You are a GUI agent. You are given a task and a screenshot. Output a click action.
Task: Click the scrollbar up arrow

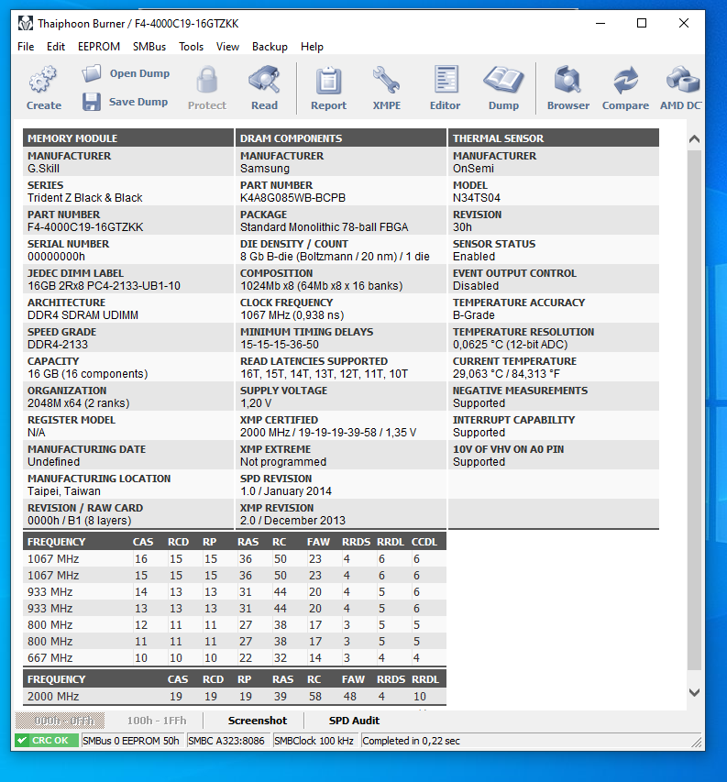694,138
